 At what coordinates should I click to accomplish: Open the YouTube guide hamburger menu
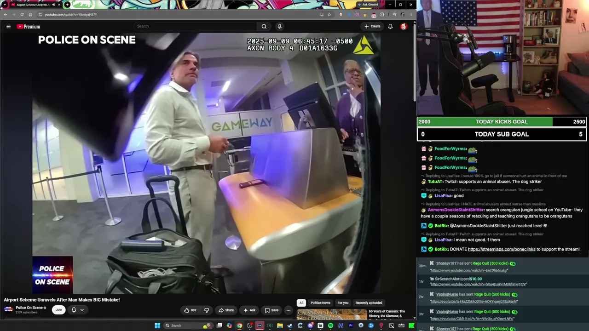pyautogui.click(x=8, y=26)
